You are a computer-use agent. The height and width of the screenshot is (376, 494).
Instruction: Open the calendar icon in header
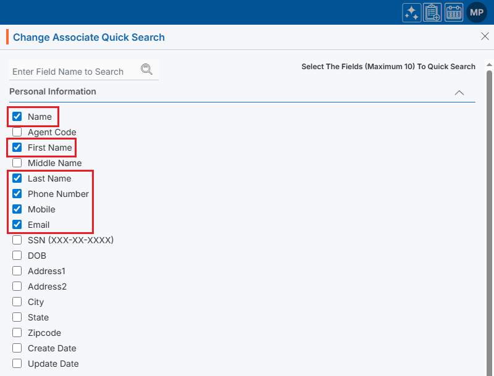[454, 12]
